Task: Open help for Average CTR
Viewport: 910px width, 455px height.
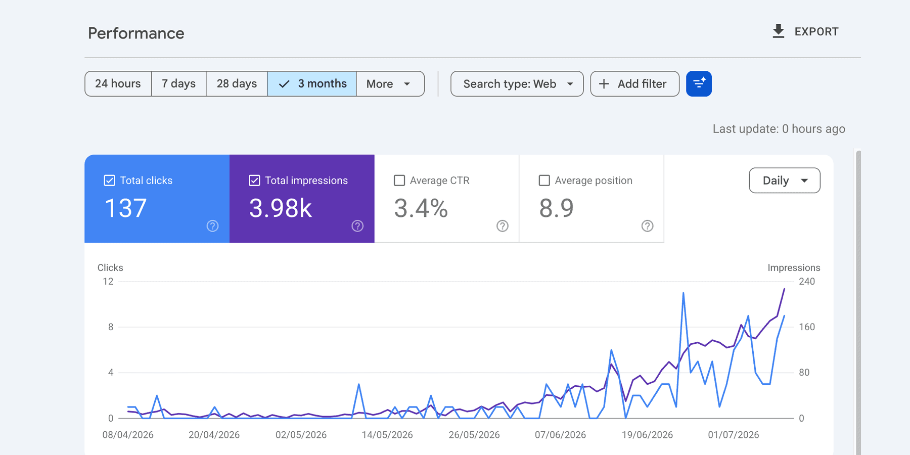Action: tap(503, 226)
